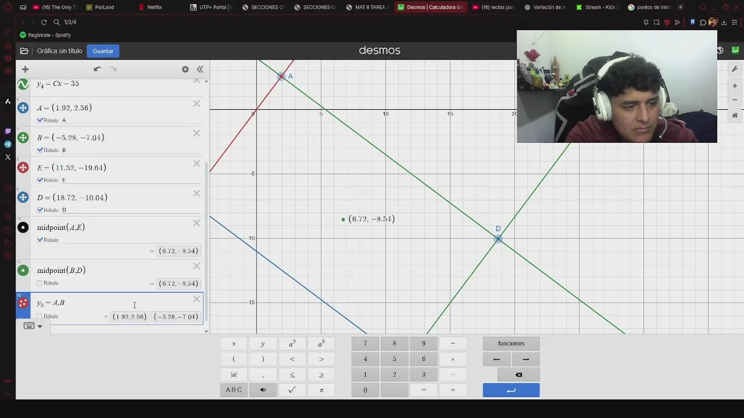Toggle point D blue icon
Screen dimensions: 744x418
pyautogui.click(x=23, y=197)
